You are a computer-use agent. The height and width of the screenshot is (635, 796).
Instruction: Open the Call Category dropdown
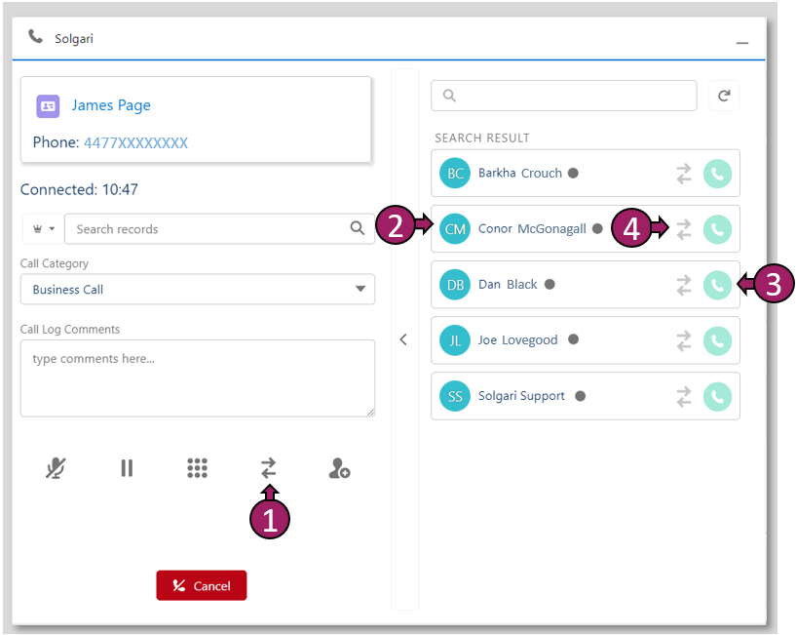[197, 290]
